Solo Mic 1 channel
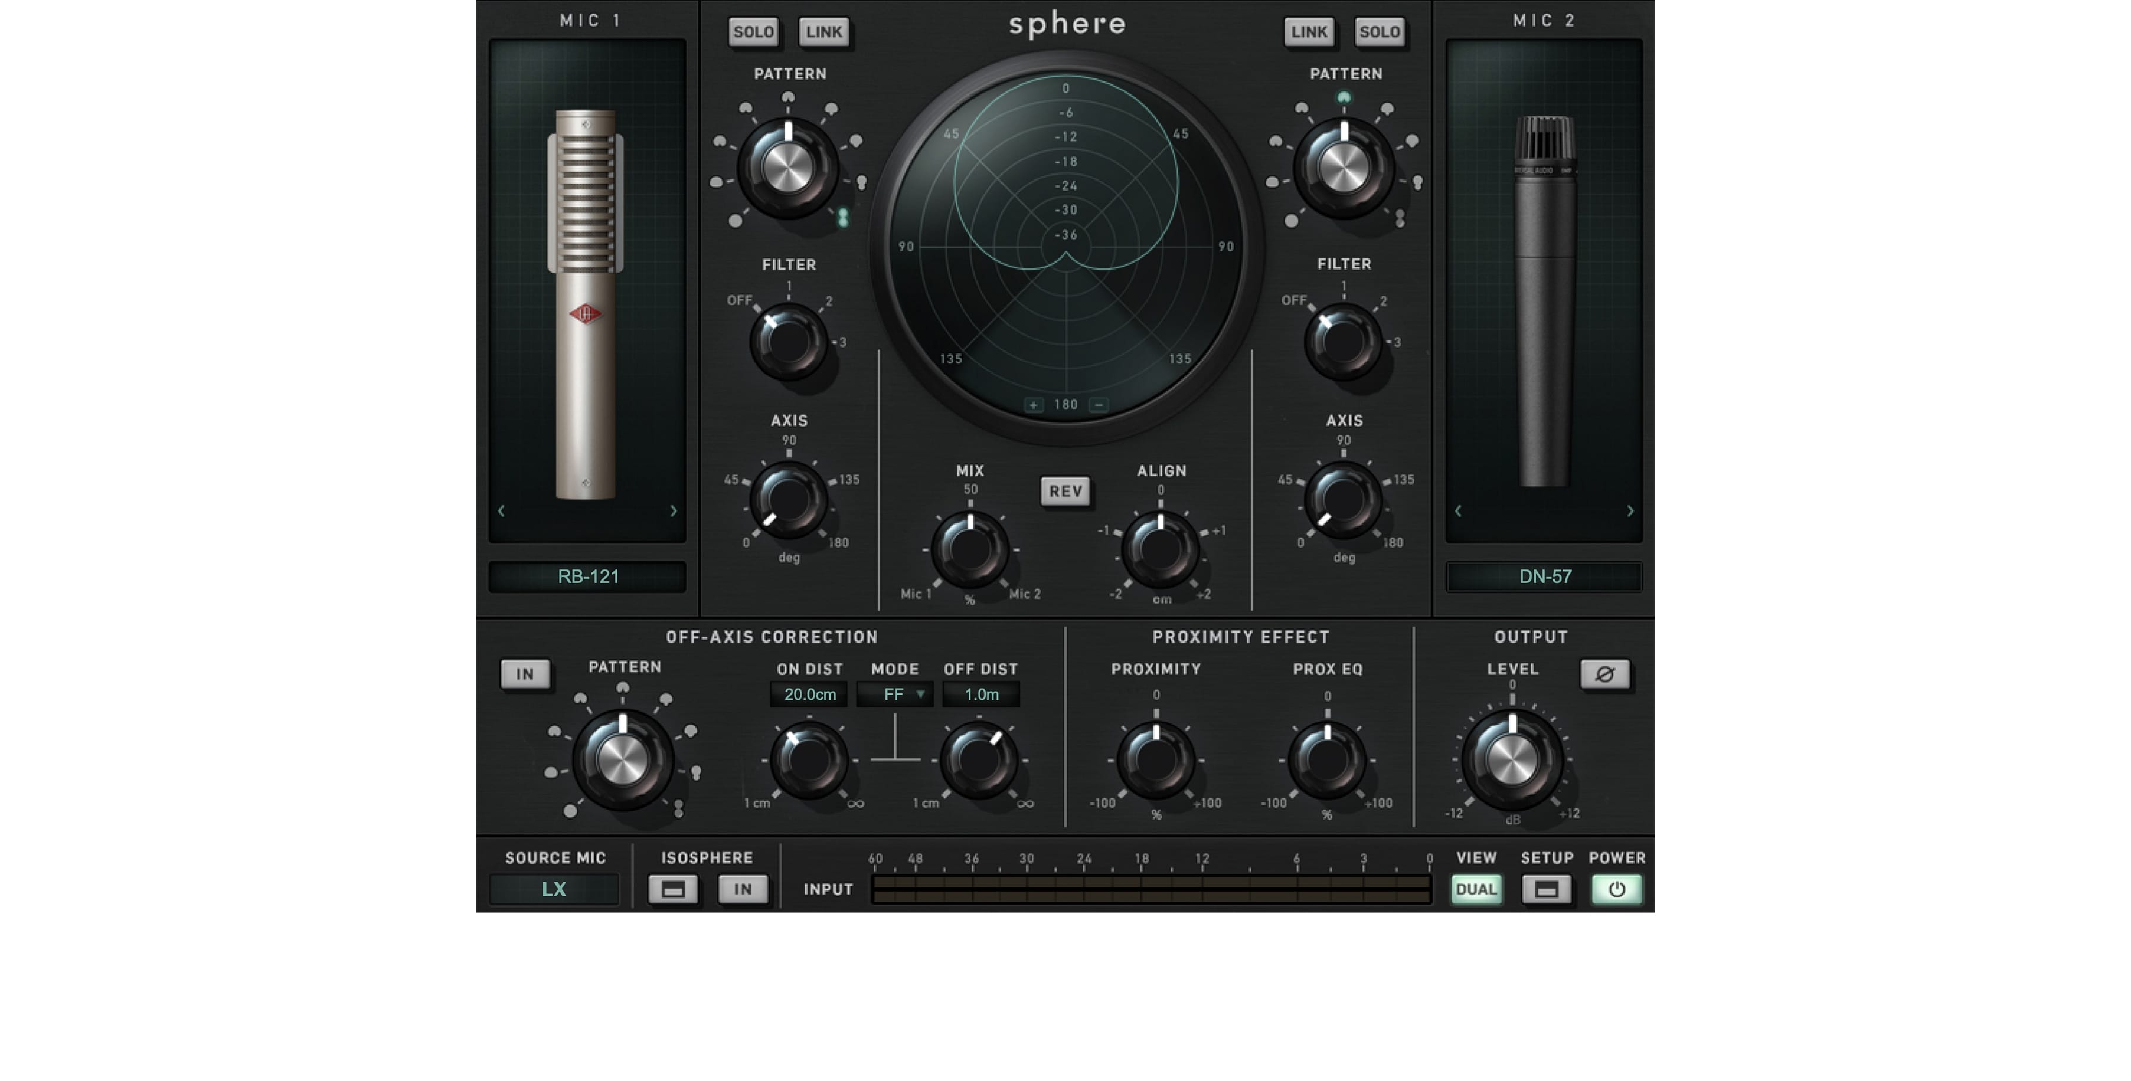Viewport: 2131px width, 1081px height. (753, 32)
